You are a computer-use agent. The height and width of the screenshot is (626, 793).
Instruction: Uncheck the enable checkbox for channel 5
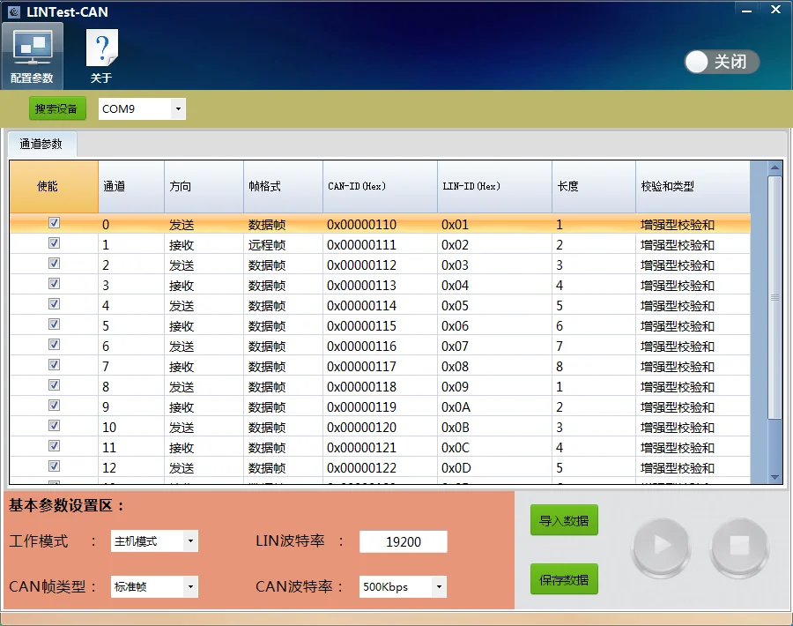click(54, 325)
